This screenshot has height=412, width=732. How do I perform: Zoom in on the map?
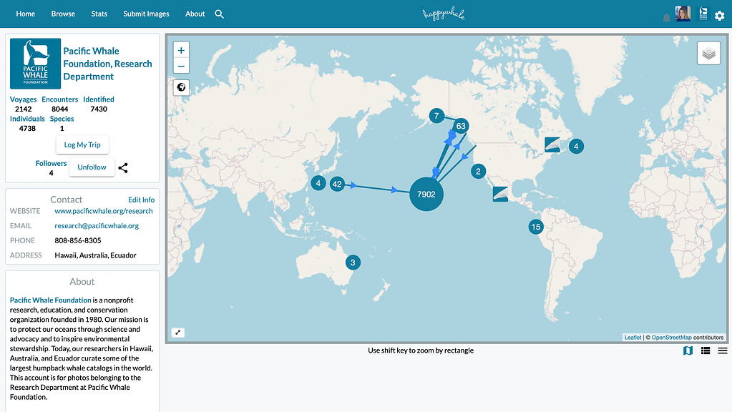tap(181, 50)
